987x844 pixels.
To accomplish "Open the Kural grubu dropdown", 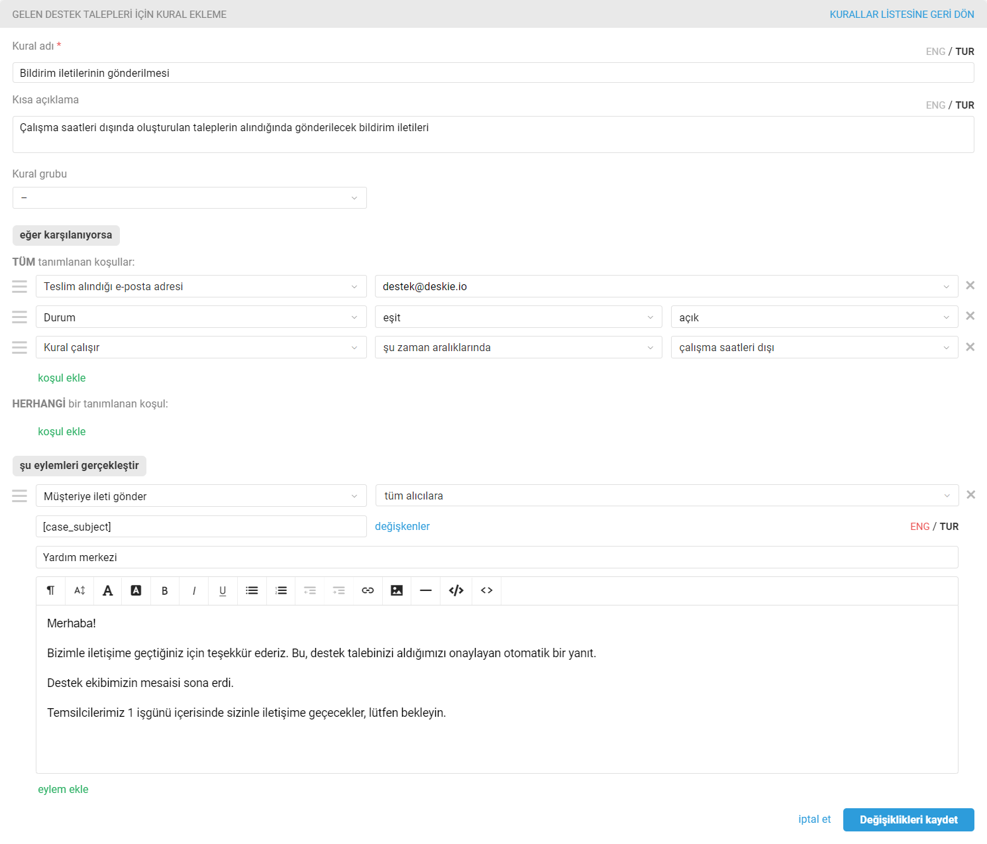I will (x=189, y=198).
